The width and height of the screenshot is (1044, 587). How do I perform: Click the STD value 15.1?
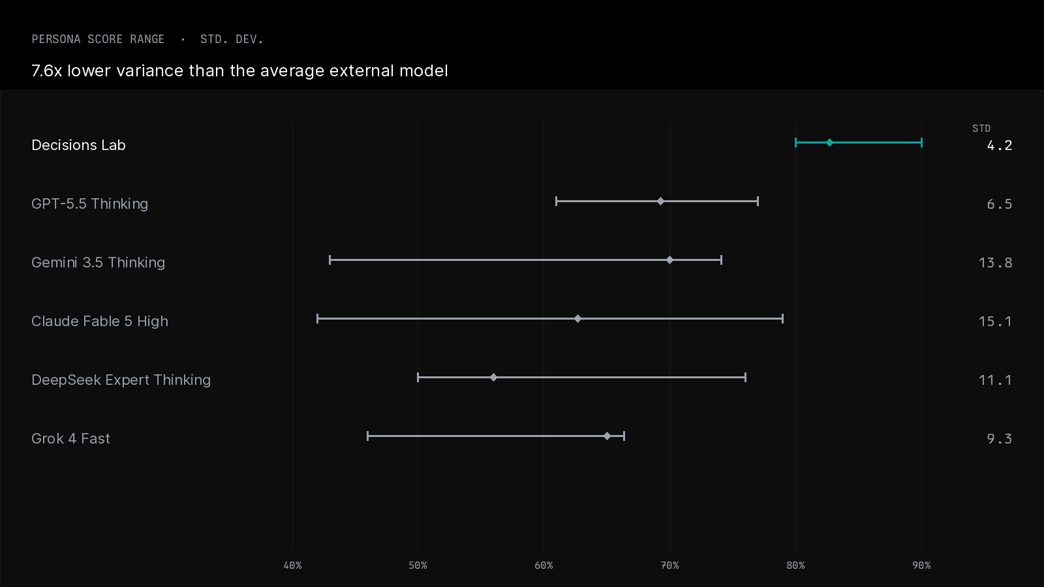click(x=996, y=322)
